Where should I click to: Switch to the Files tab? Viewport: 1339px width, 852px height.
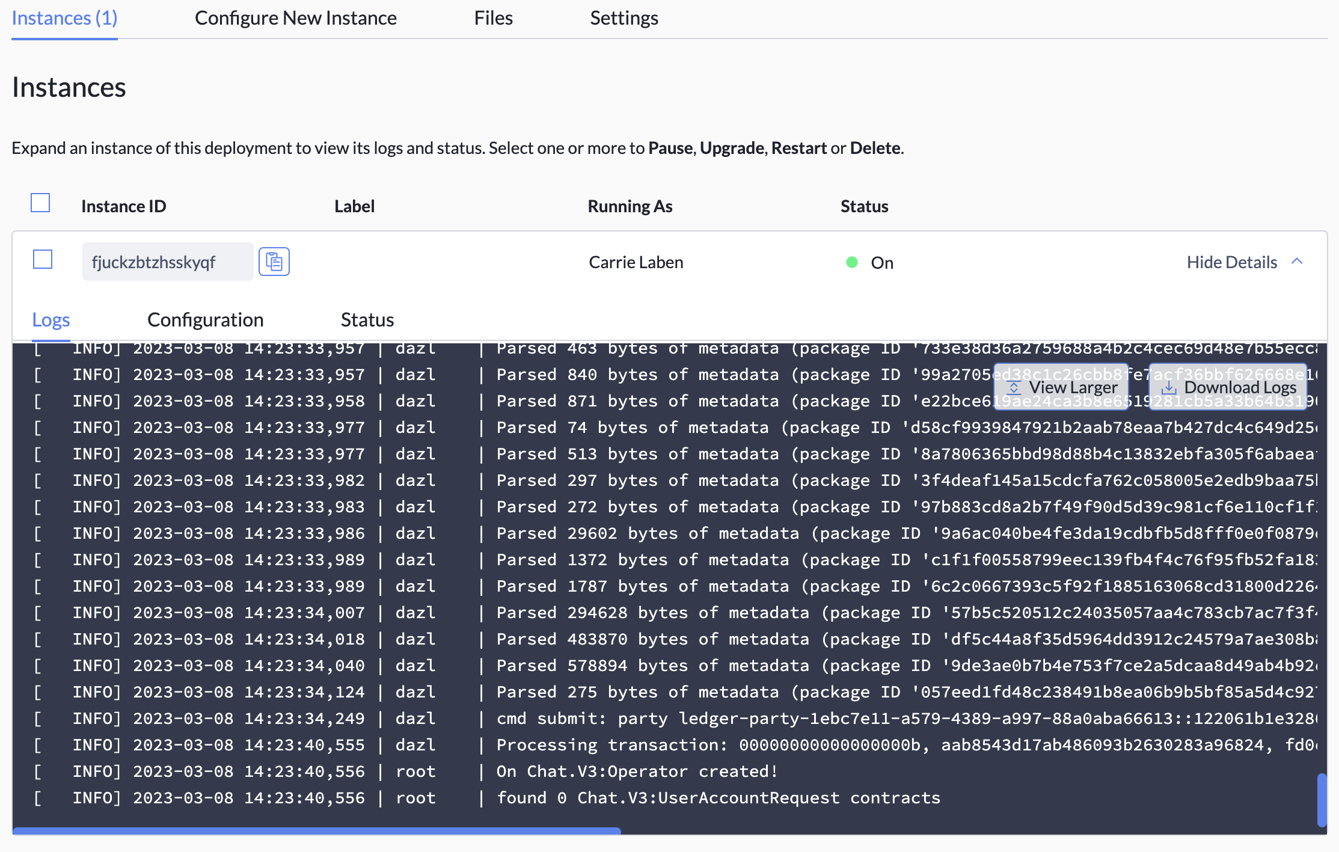tap(493, 18)
